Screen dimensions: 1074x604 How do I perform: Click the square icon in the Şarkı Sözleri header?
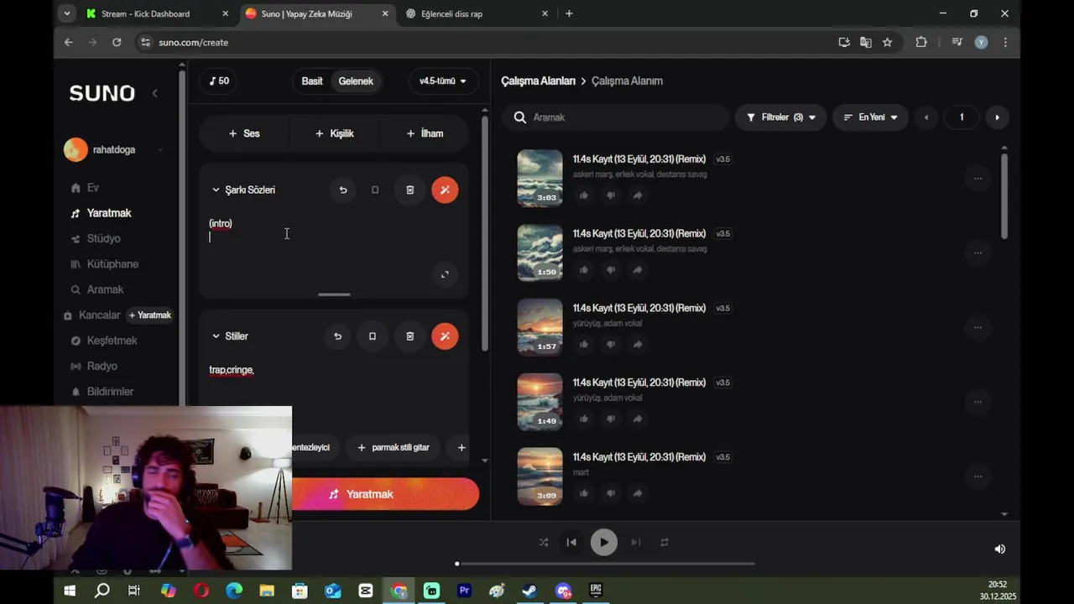(375, 190)
